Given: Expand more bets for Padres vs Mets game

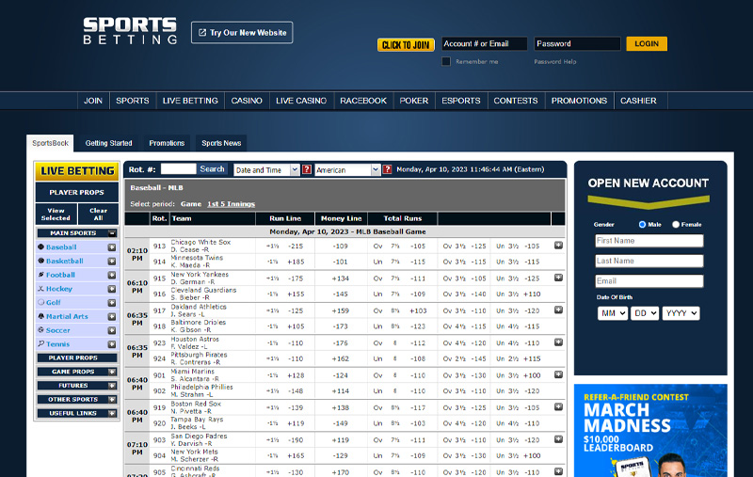Looking at the screenshot, I should coord(558,439).
